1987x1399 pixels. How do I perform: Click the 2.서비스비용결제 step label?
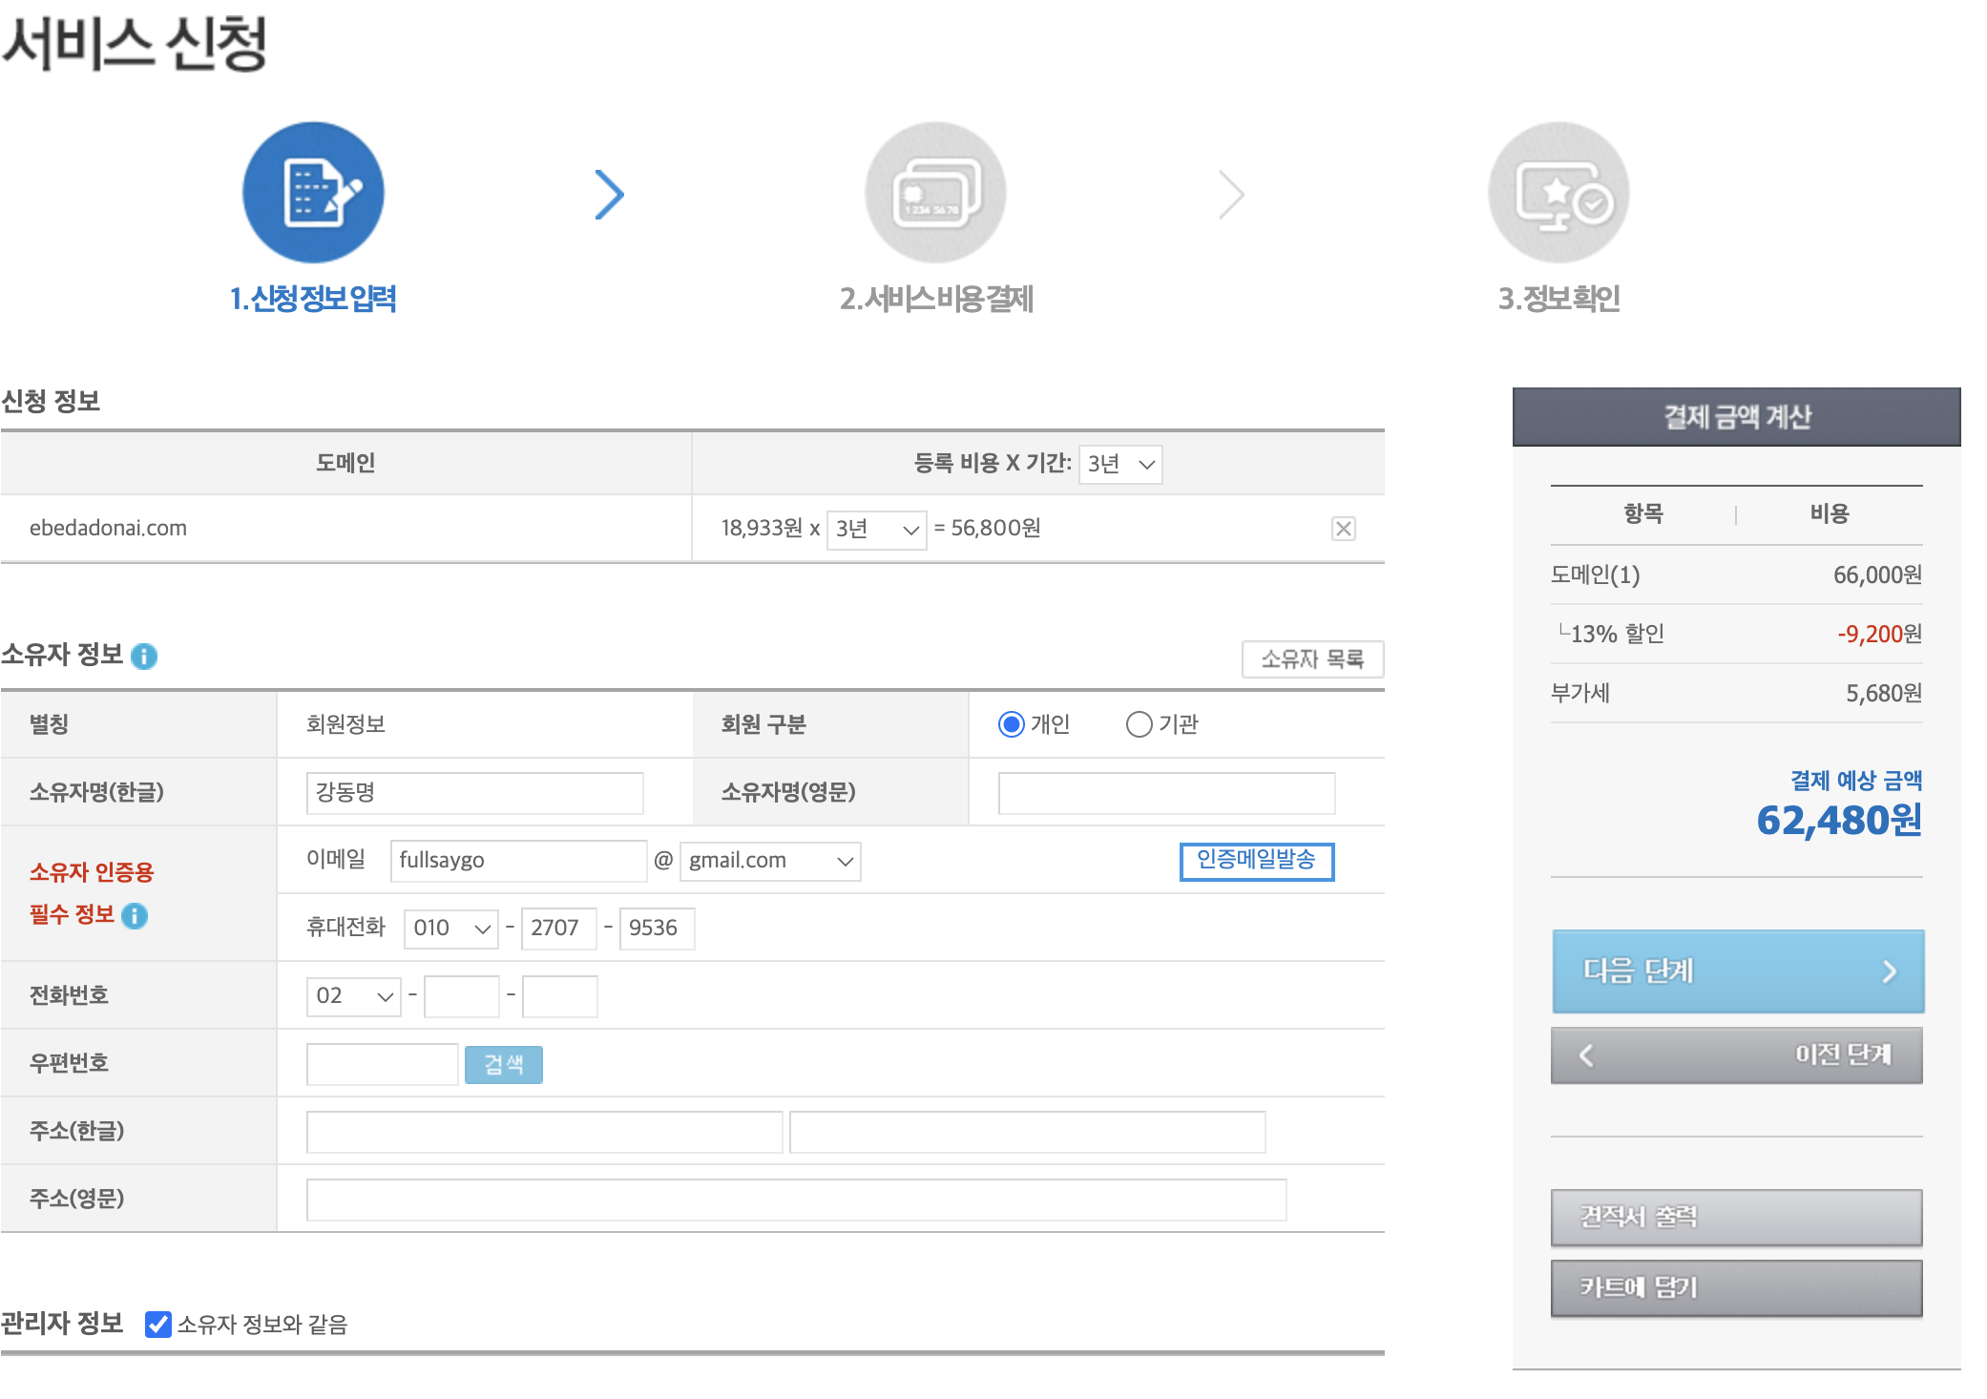tap(936, 299)
